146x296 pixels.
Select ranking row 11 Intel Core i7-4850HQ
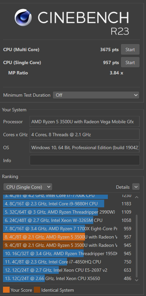67,262
